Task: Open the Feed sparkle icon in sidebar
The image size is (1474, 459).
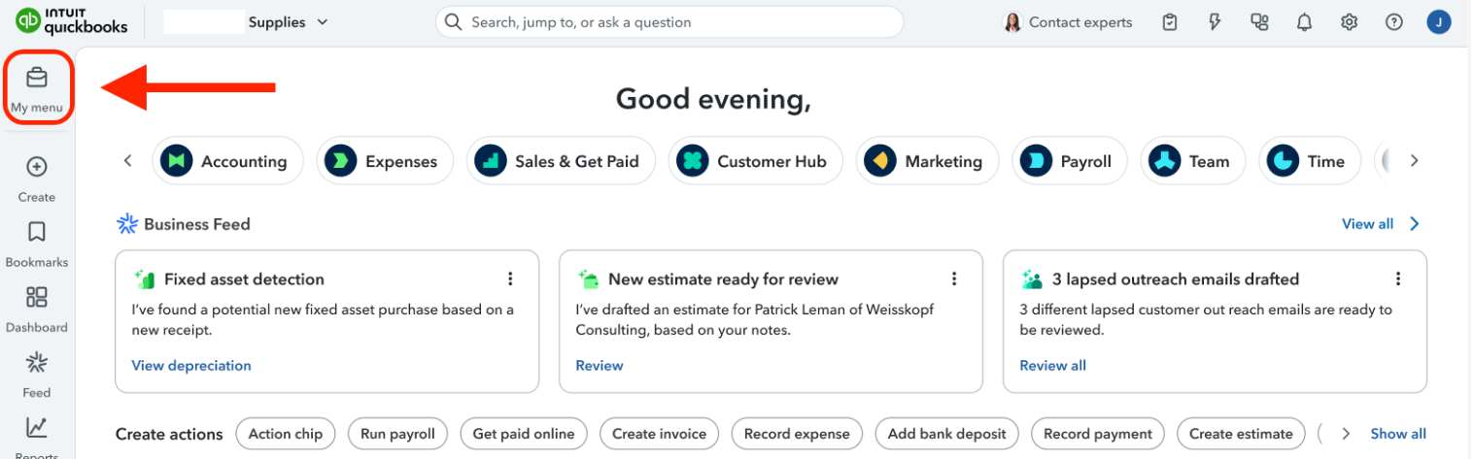Action: click(x=37, y=362)
